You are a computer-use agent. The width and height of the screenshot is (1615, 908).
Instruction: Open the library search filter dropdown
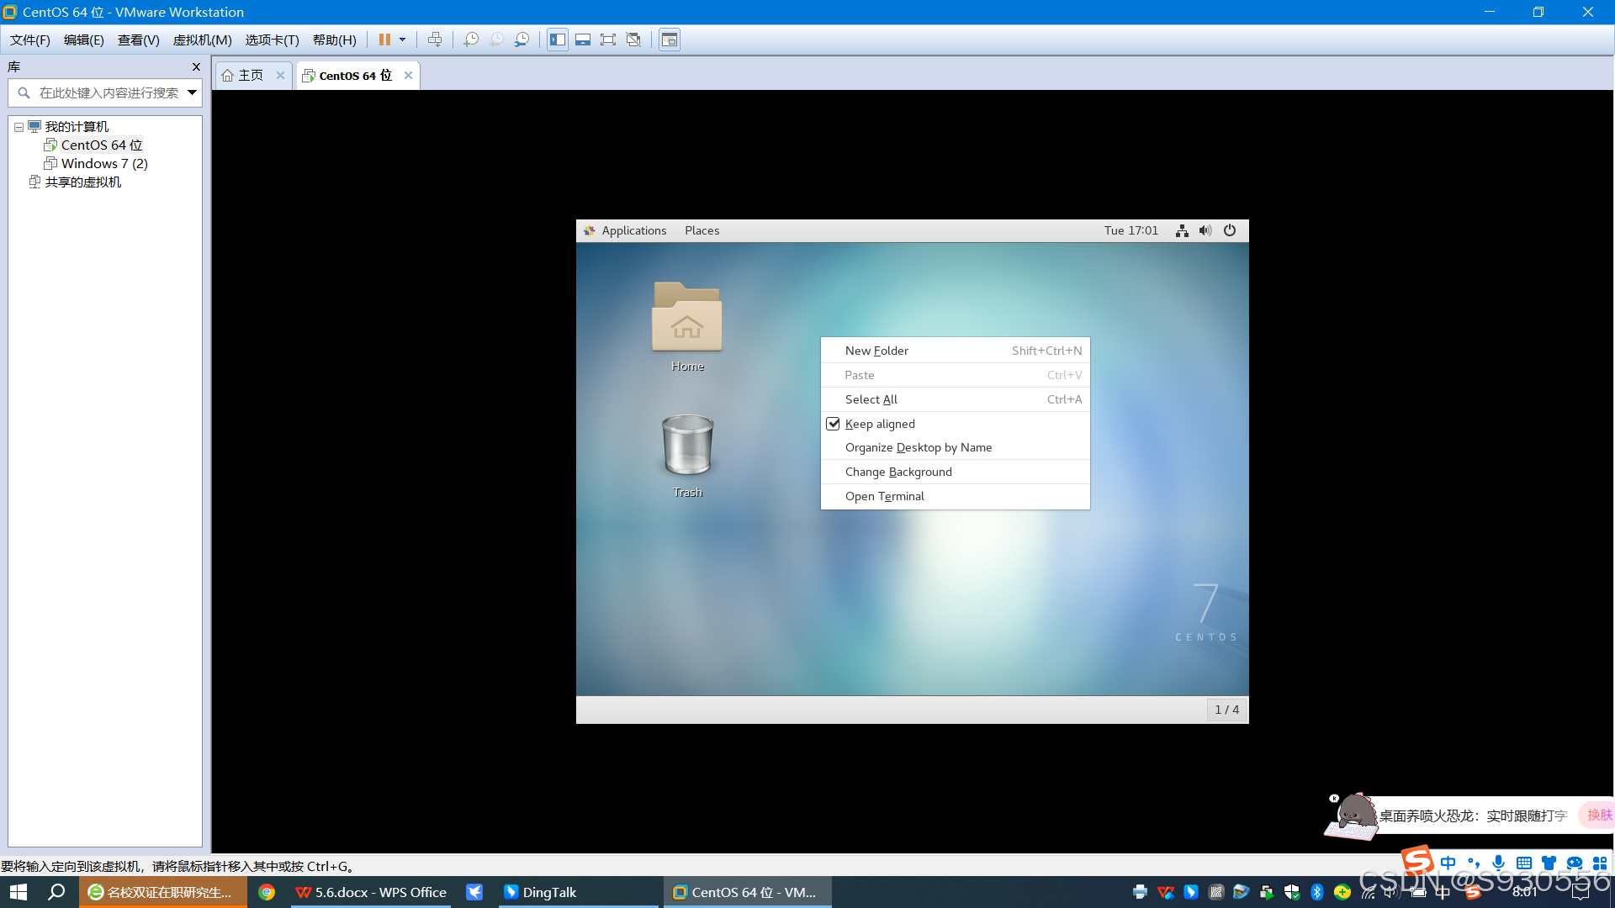[192, 92]
